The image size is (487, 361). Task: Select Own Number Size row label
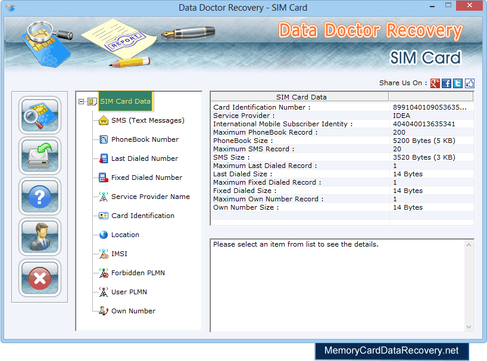tap(246, 207)
